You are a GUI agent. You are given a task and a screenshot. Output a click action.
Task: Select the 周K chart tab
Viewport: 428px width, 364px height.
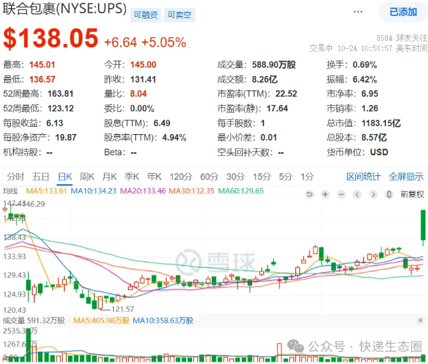(x=87, y=177)
